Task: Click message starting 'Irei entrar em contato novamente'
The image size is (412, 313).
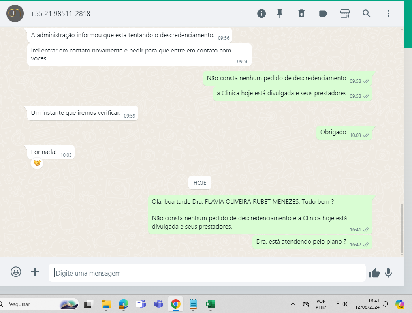Action: 139,54
